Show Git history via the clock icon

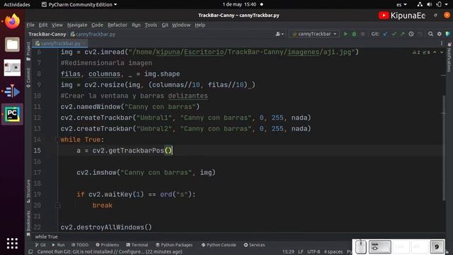(x=411, y=34)
